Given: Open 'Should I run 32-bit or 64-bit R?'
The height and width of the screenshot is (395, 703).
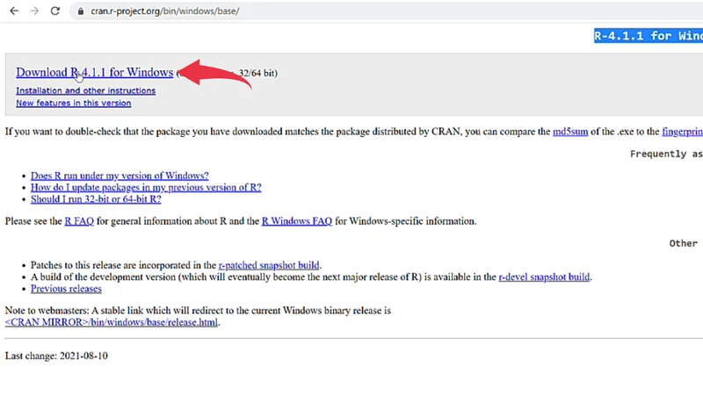Looking at the screenshot, I should 96,199.
